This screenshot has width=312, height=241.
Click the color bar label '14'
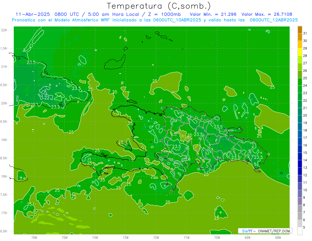click(x=305, y=160)
